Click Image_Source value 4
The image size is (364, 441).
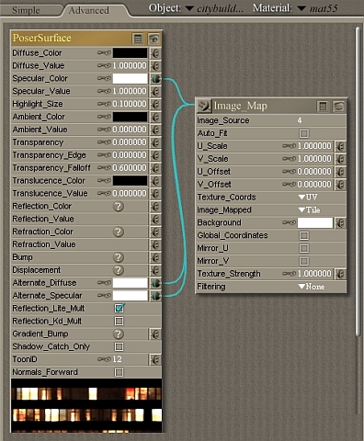pos(300,120)
